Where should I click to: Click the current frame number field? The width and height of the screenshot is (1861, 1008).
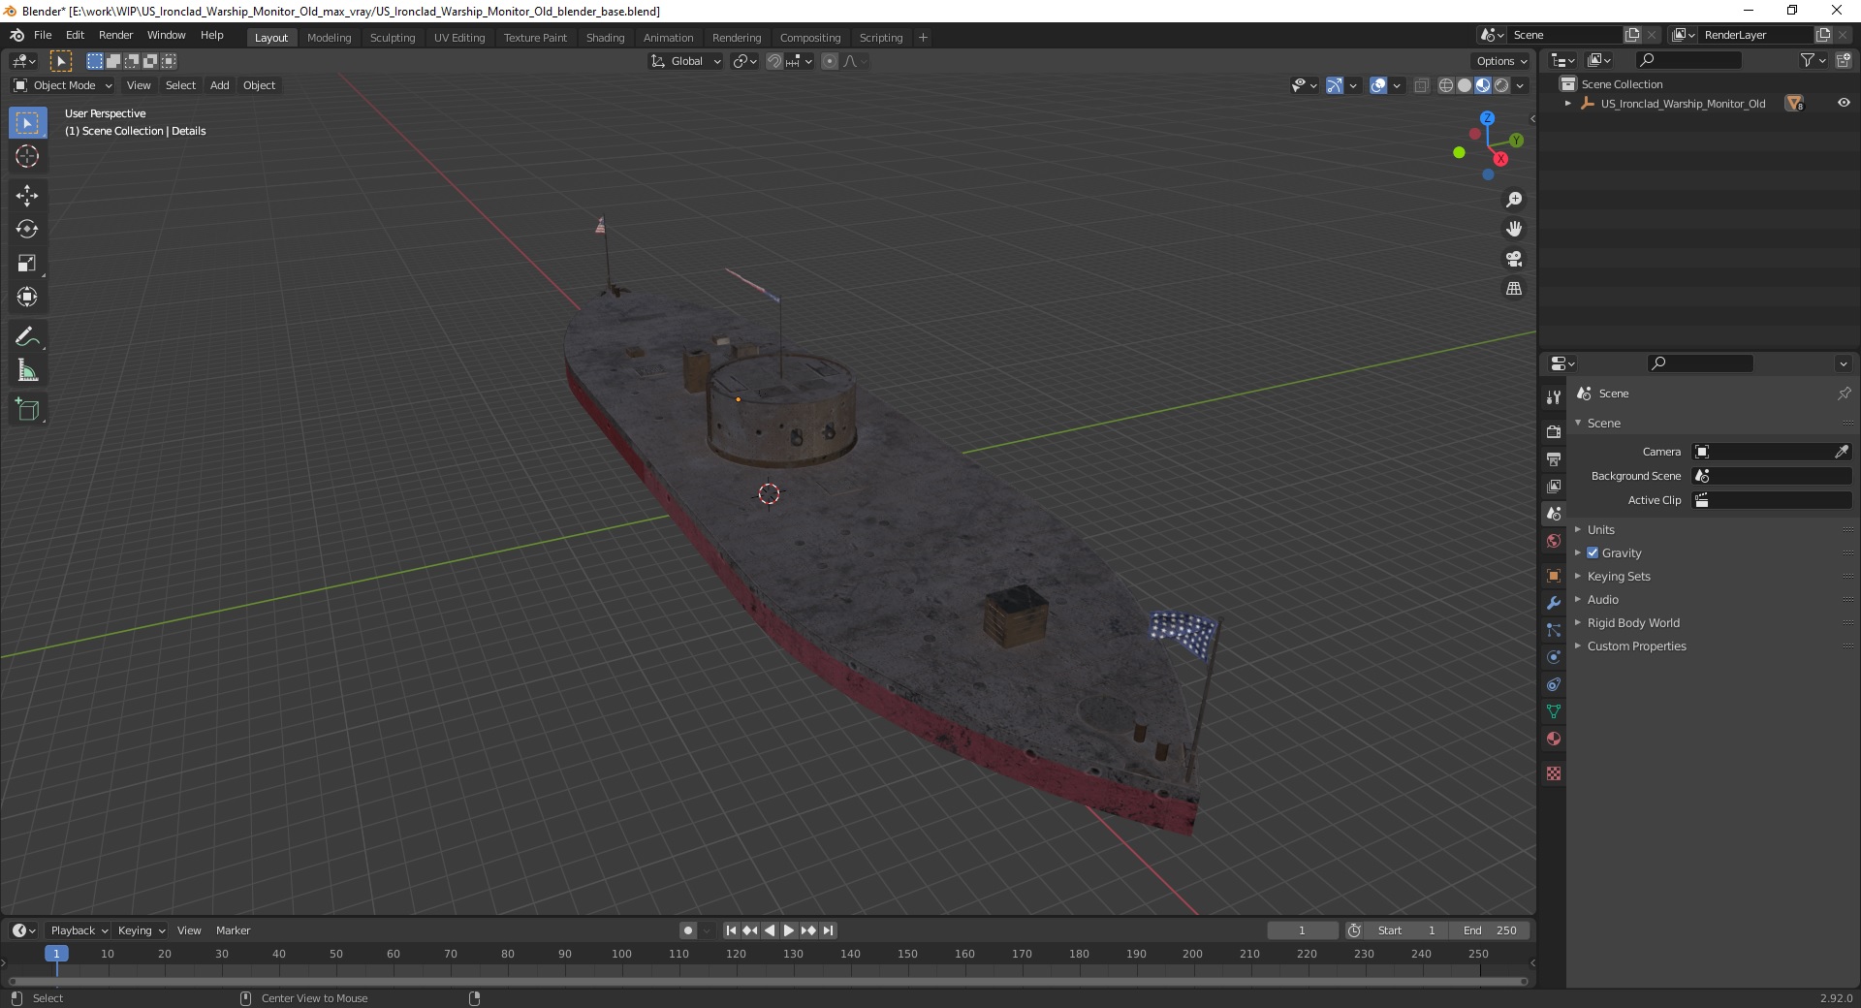(x=1302, y=930)
